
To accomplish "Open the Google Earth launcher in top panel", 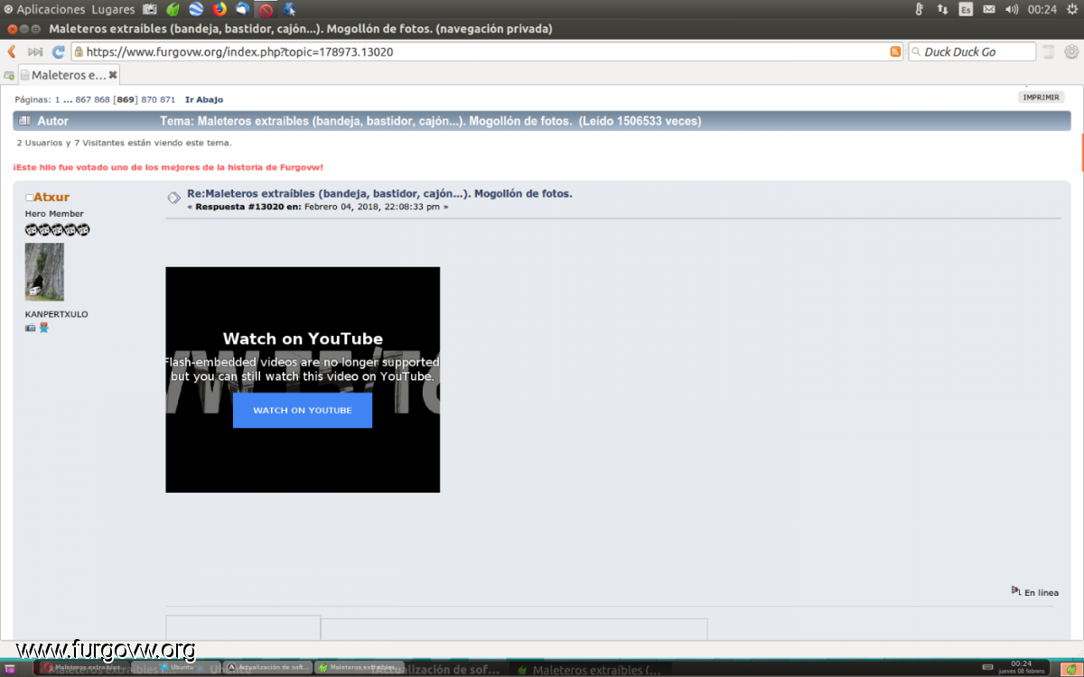I will click(196, 10).
